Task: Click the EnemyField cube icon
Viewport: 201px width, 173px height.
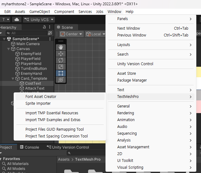Action: click(x=17, y=54)
